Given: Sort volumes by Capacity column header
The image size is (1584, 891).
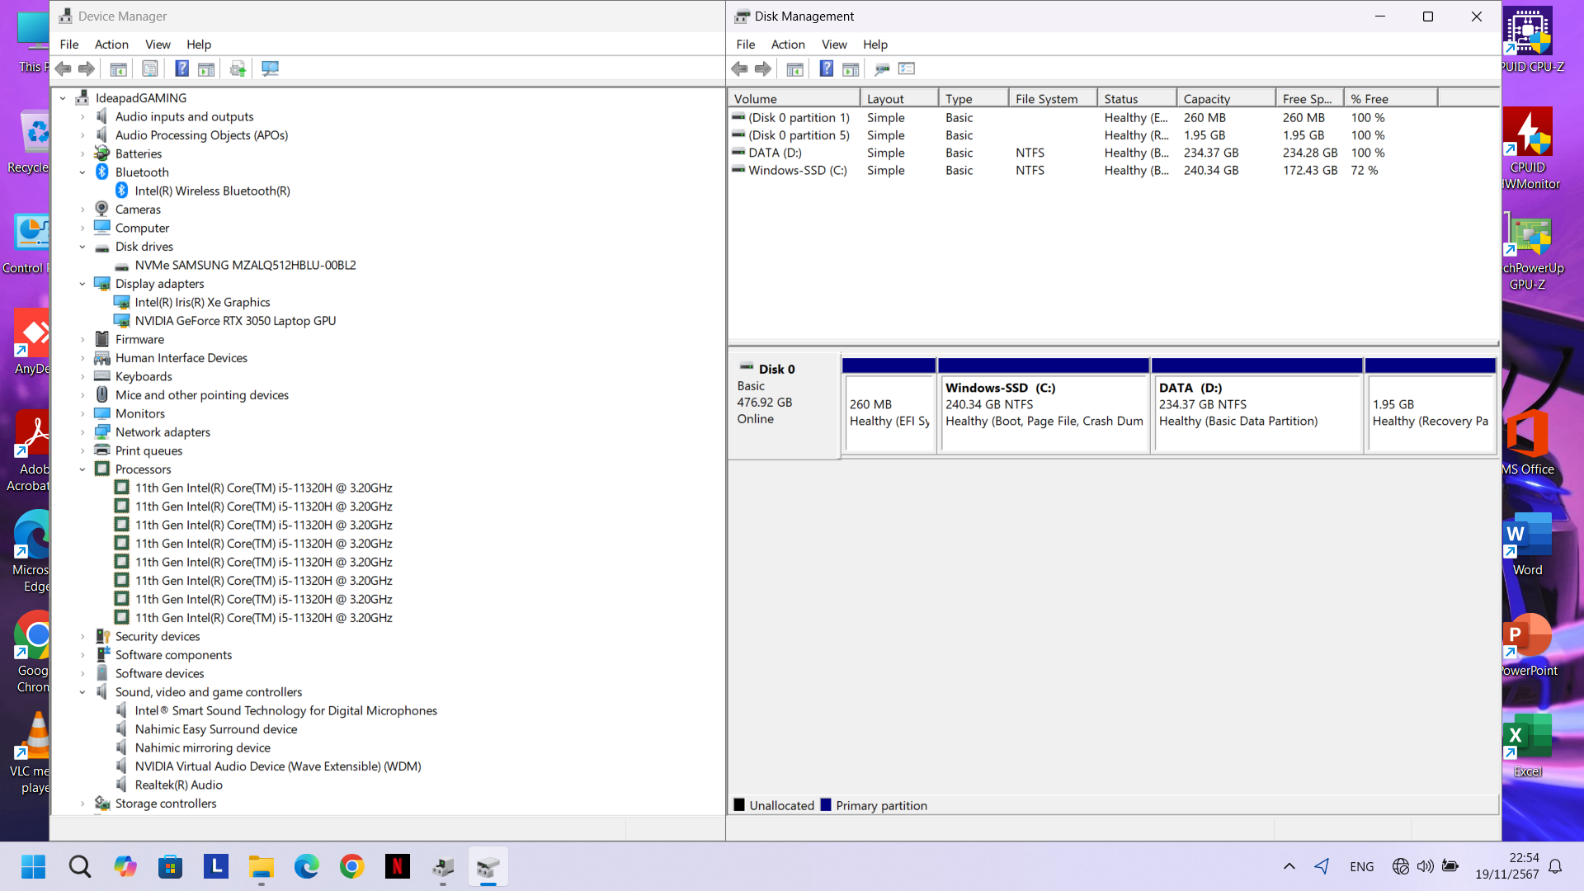Looking at the screenshot, I should [1227, 98].
